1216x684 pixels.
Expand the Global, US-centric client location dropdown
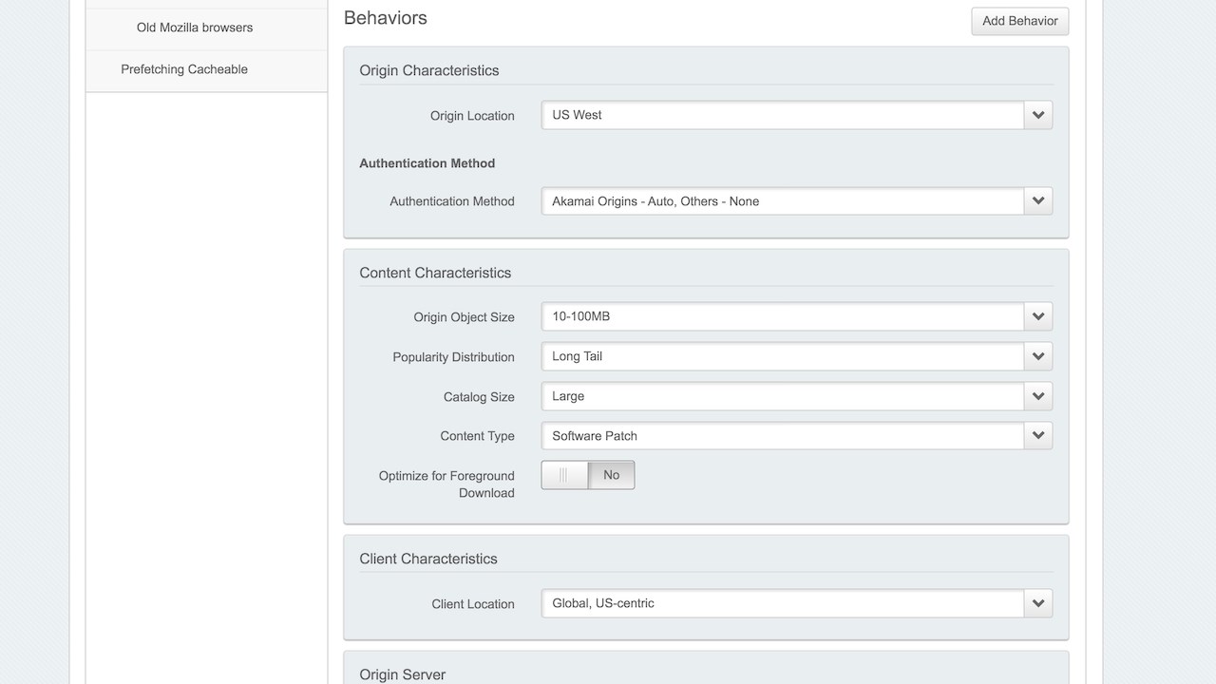[x=783, y=603]
